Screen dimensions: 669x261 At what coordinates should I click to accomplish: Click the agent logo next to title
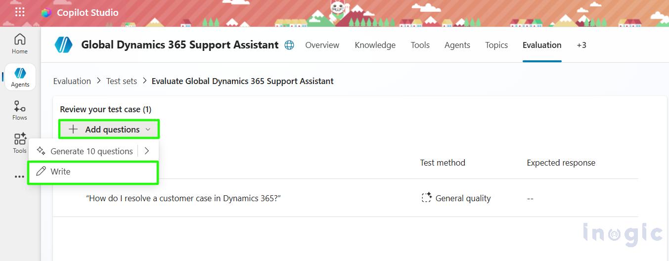[64, 45]
